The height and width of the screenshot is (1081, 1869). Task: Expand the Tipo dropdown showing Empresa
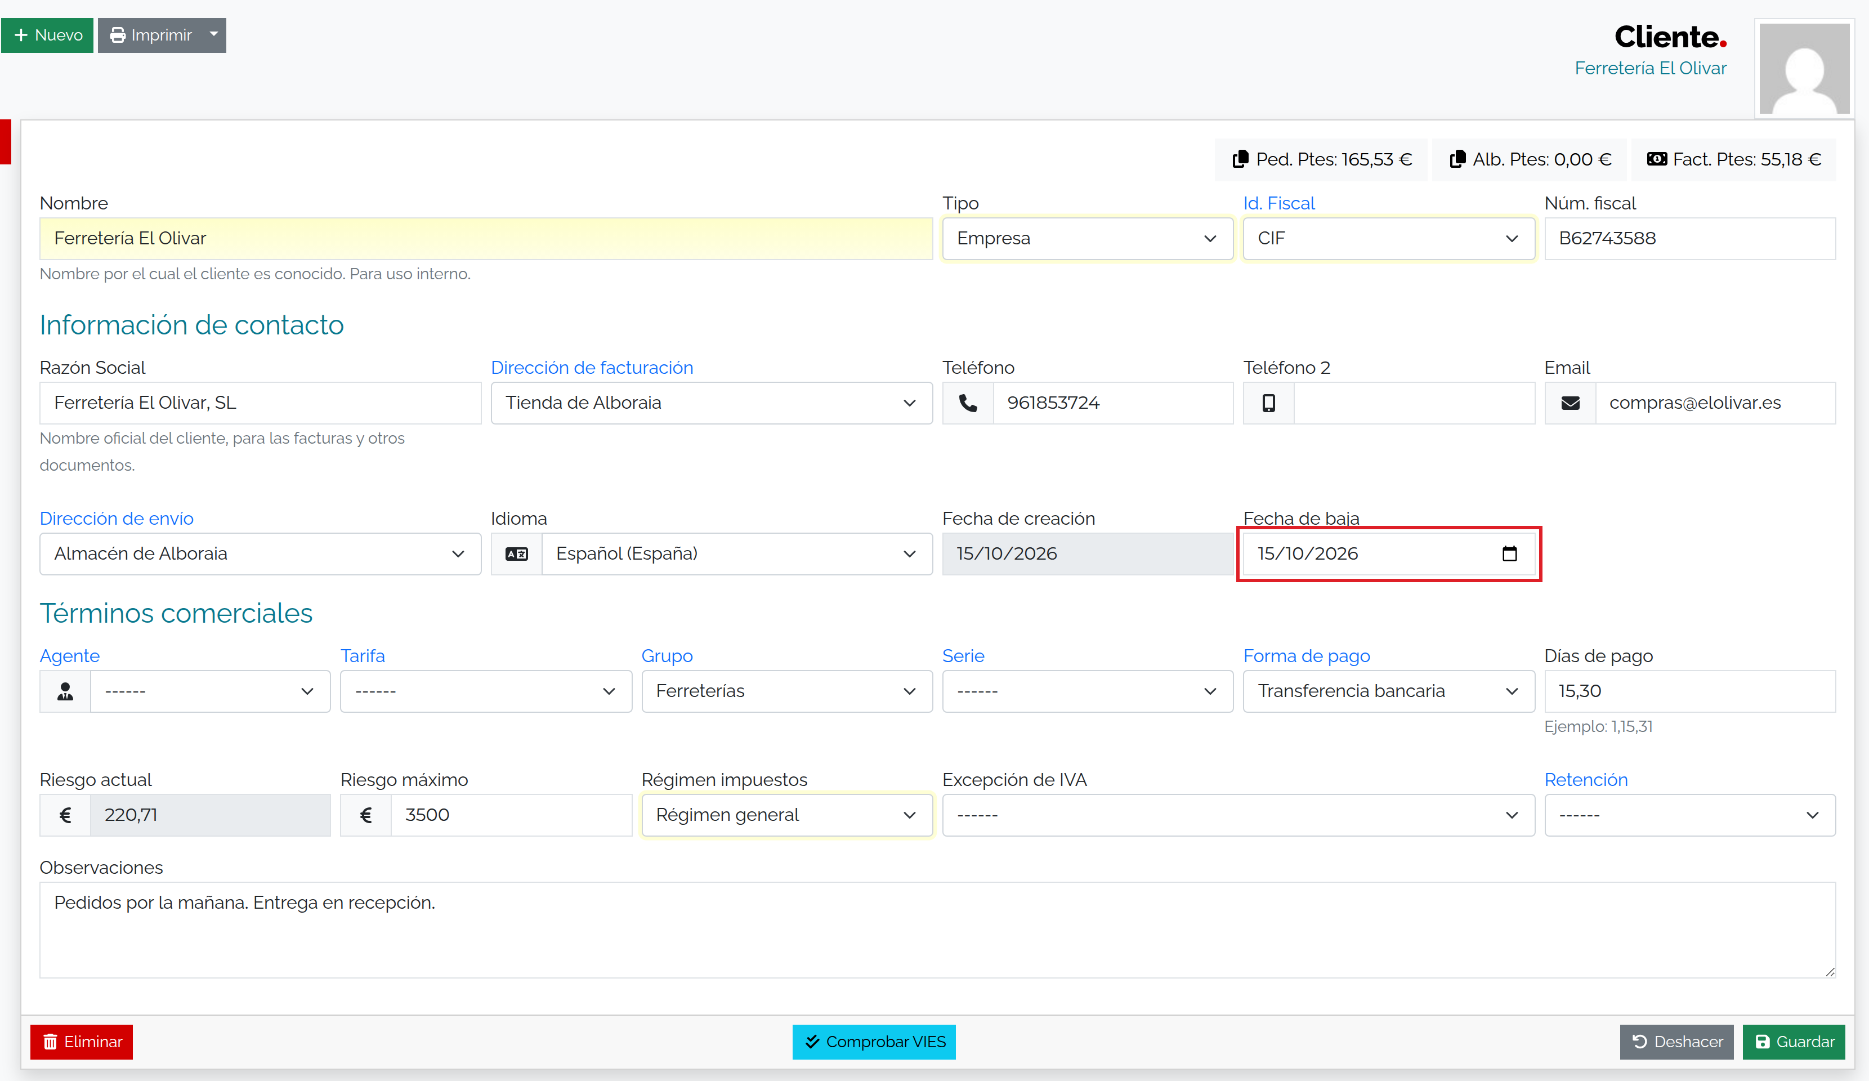1087,239
